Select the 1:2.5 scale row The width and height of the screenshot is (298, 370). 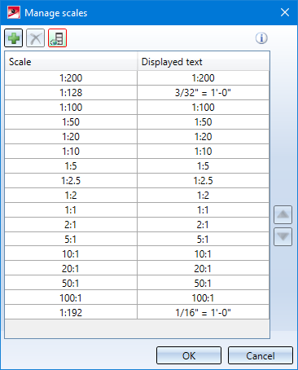tap(137, 181)
